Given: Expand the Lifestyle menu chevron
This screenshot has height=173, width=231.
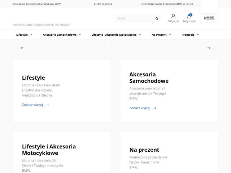Looking at the screenshot, I should pos(31,35).
